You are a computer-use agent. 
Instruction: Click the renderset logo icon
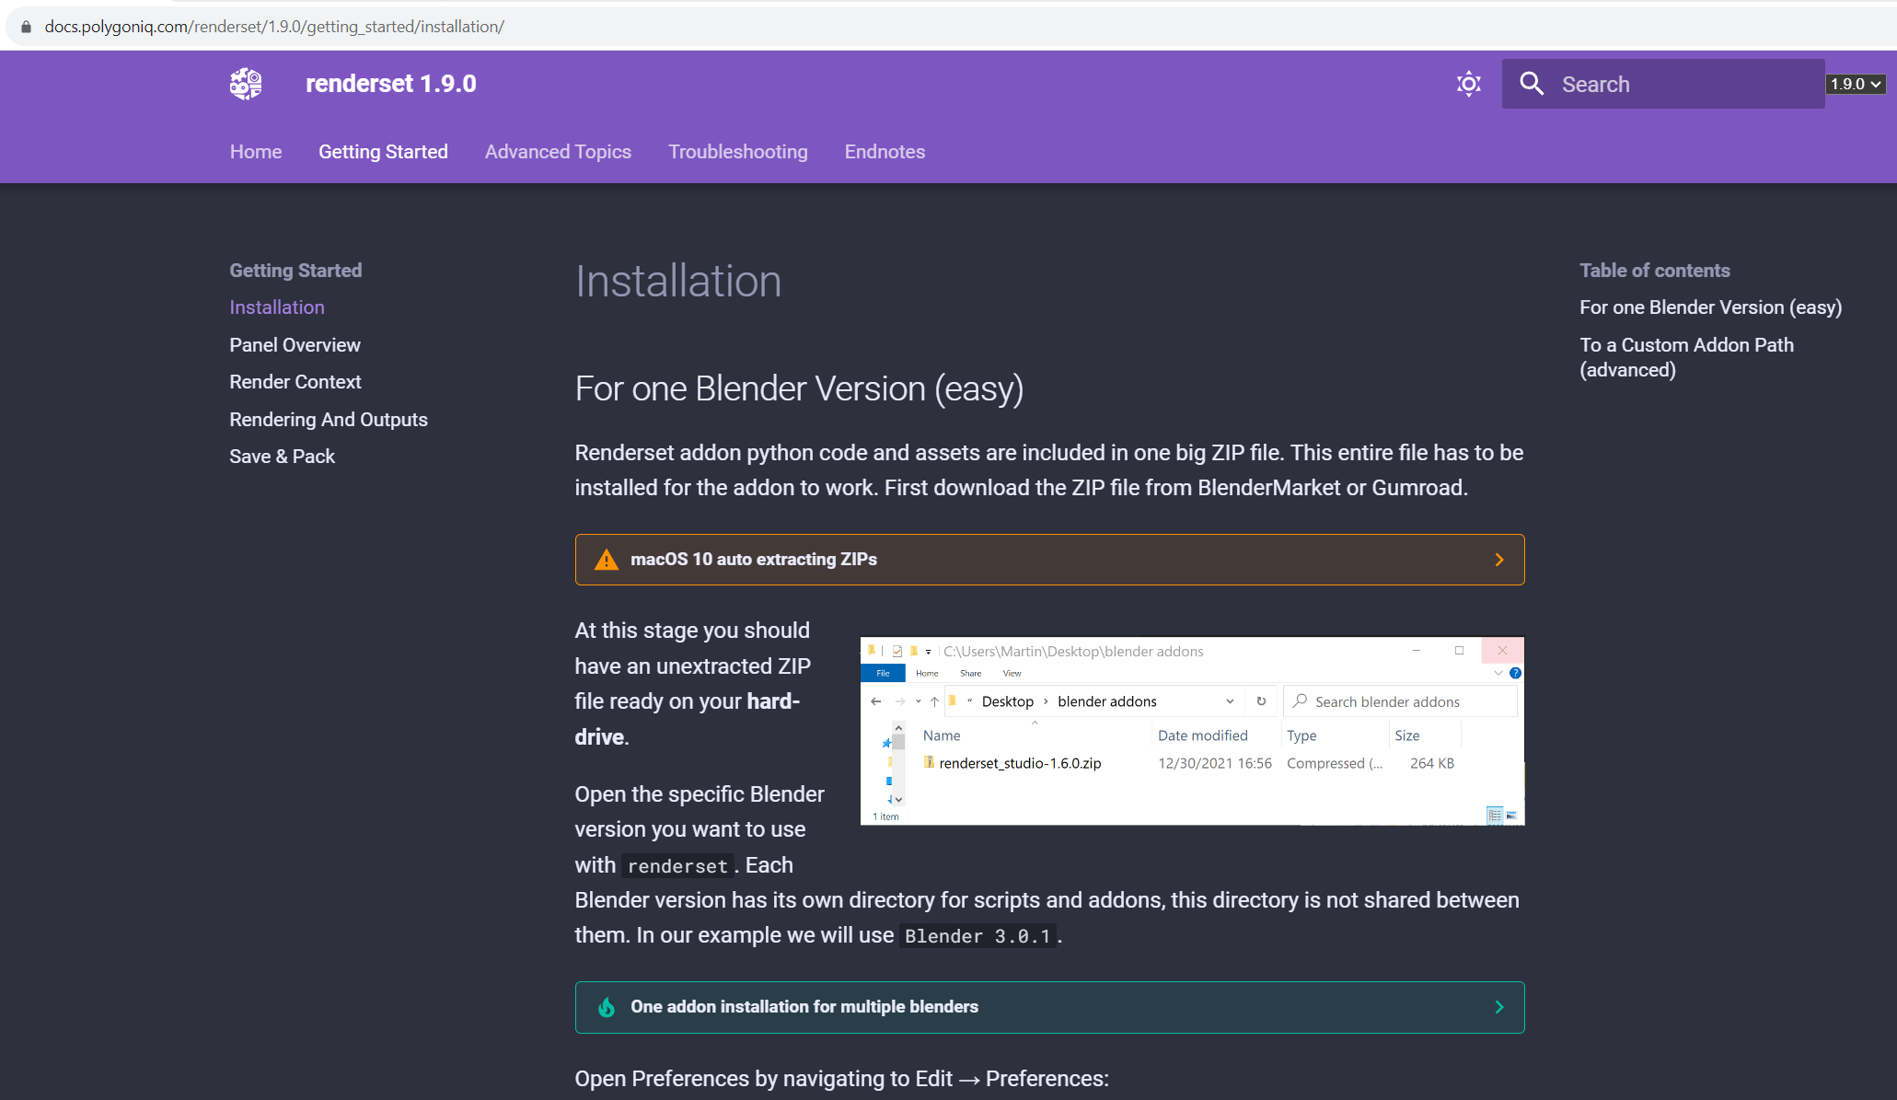click(245, 84)
